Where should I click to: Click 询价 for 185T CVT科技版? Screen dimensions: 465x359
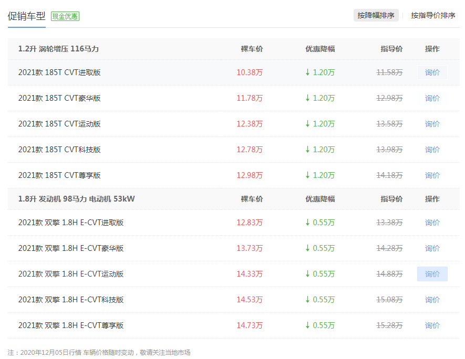432,150
